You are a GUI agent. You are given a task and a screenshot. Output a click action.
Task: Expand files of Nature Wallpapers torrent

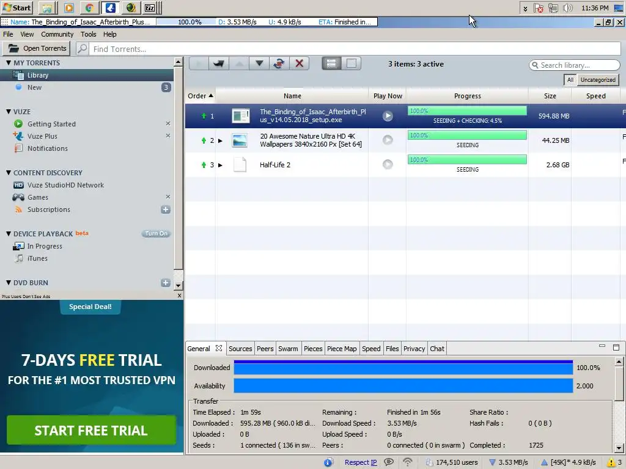tap(220, 141)
